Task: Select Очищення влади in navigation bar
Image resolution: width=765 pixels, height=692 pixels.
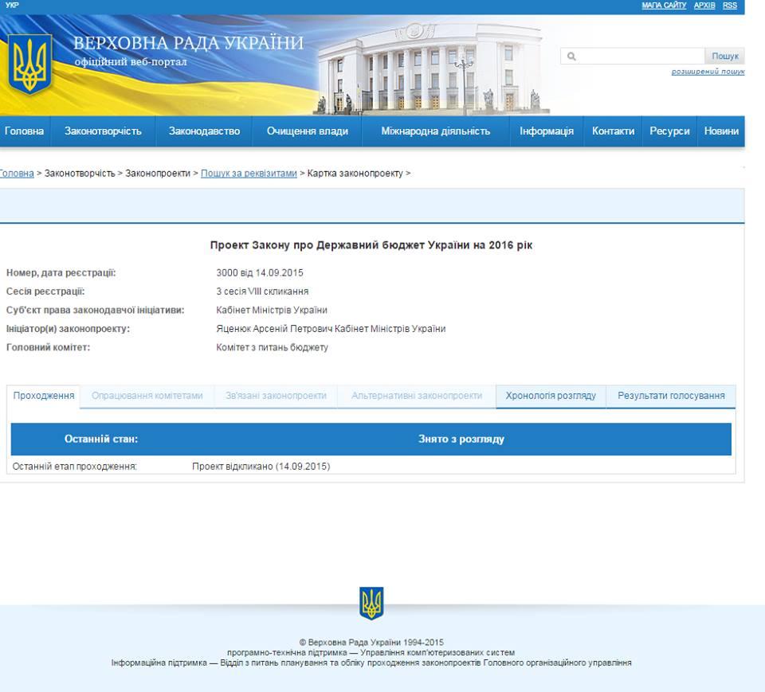Action: point(307,131)
